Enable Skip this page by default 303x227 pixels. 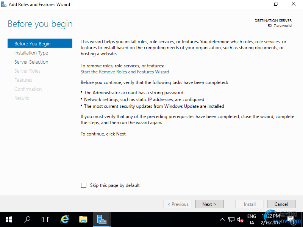(84, 185)
